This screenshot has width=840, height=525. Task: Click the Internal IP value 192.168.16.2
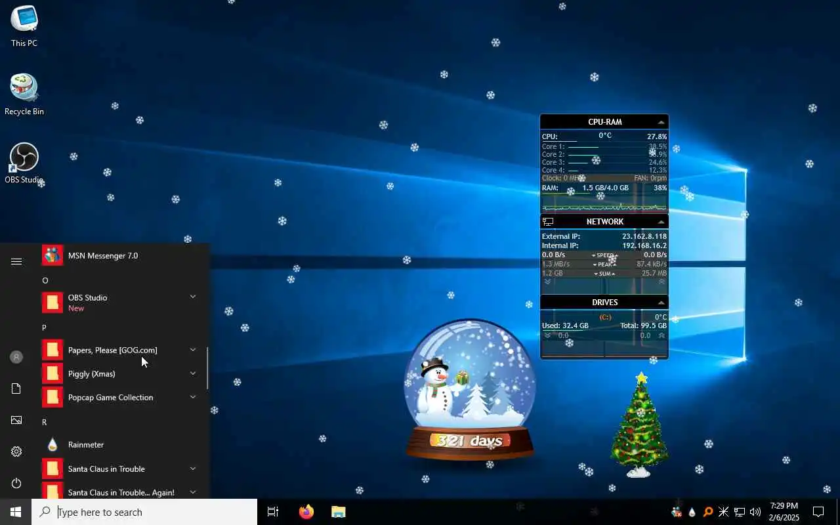tap(644, 245)
